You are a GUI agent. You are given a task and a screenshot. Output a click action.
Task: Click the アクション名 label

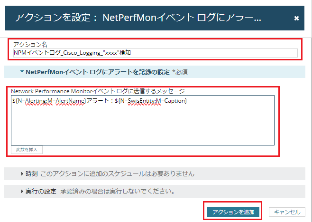(30, 45)
